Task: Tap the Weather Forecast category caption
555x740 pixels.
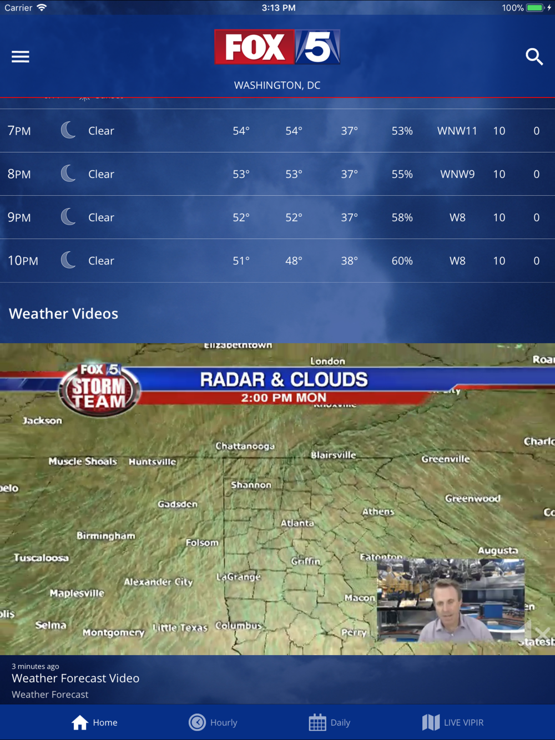Action: coord(50,695)
